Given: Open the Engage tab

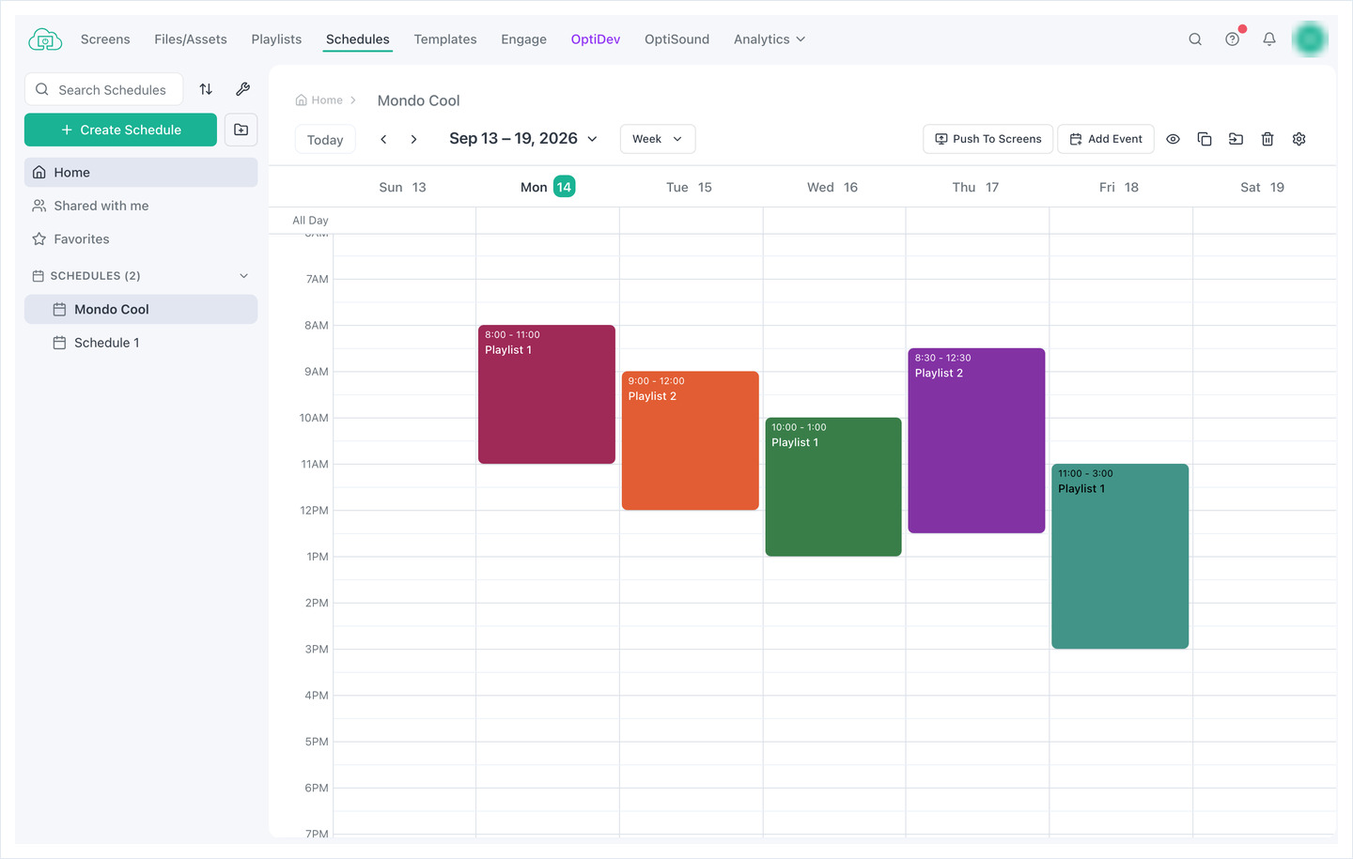Looking at the screenshot, I should click(523, 39).
